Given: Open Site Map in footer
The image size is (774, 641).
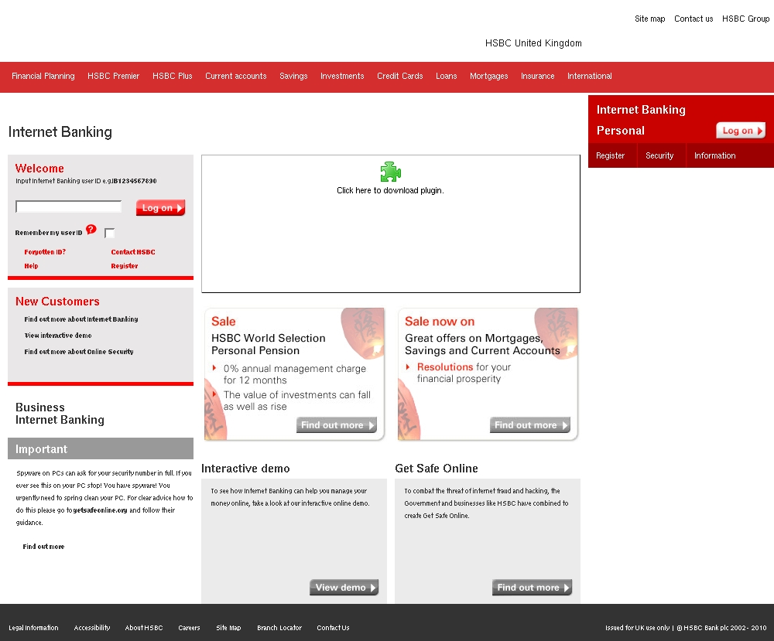Looking at the screenshot, I should (x=228, y=628).
